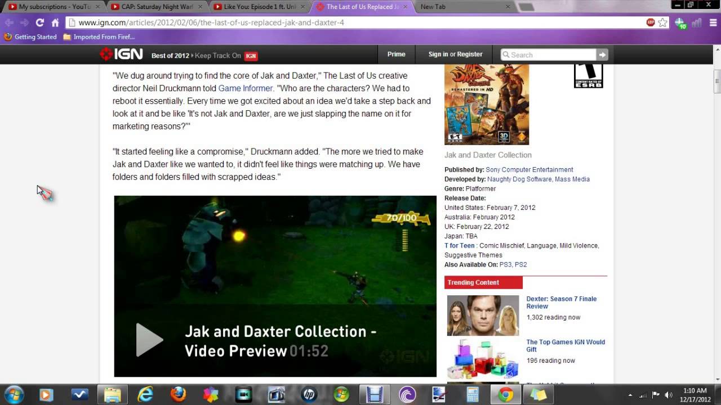Viewport: 721px width, 405px height.
Task: Click the Register link
Action: pos(470,54)
